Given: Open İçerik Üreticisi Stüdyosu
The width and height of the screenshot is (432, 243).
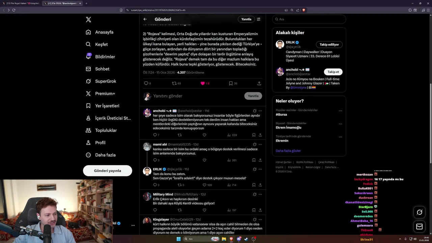Looking at the screenshot, I should coord(108,118).
